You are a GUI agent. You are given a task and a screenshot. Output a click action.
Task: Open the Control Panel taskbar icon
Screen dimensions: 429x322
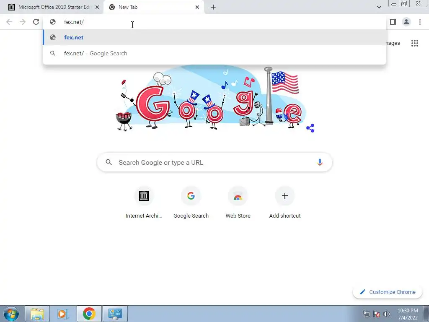point(115,314)
